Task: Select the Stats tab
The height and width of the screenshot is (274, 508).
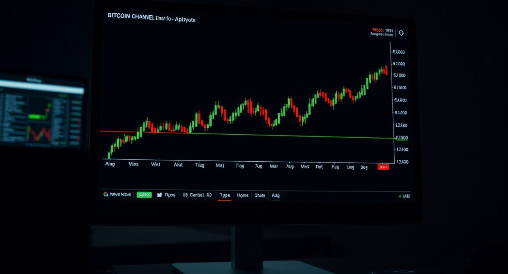Action: click(x=260, y=195)
